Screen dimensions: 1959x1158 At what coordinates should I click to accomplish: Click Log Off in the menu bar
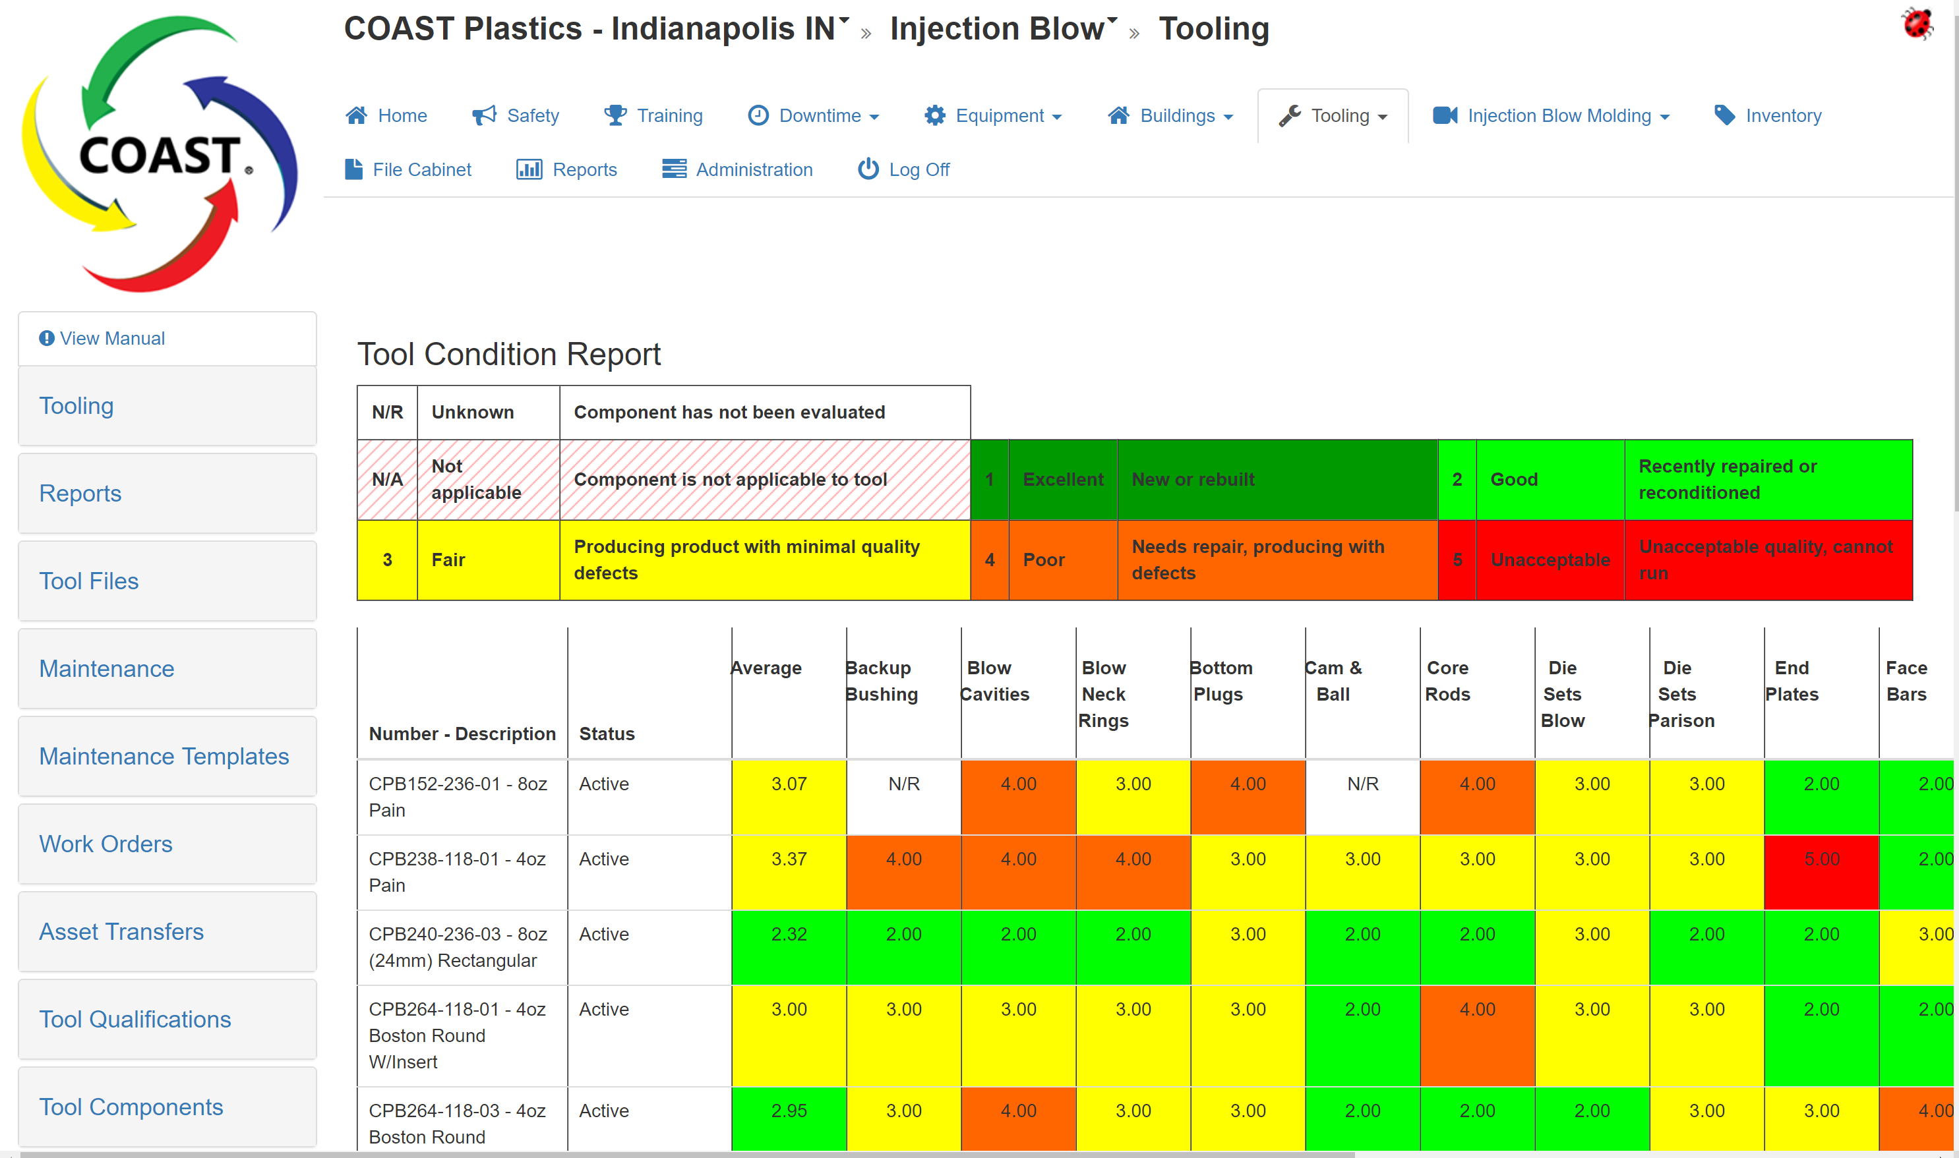click(919, 169)
